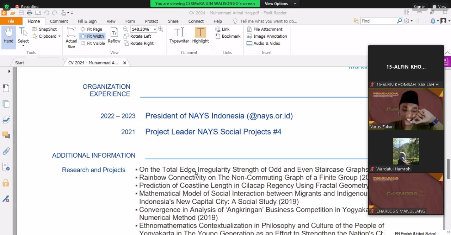Open the Comment ribbon tab
The width and height of the screenshot is (451, 235).
click(x=59, y=21)
